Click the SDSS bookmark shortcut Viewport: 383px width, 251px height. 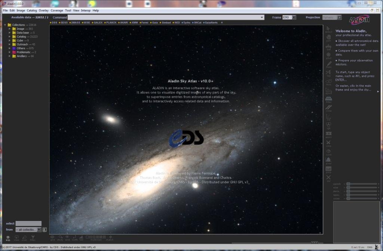coord(65,22)
